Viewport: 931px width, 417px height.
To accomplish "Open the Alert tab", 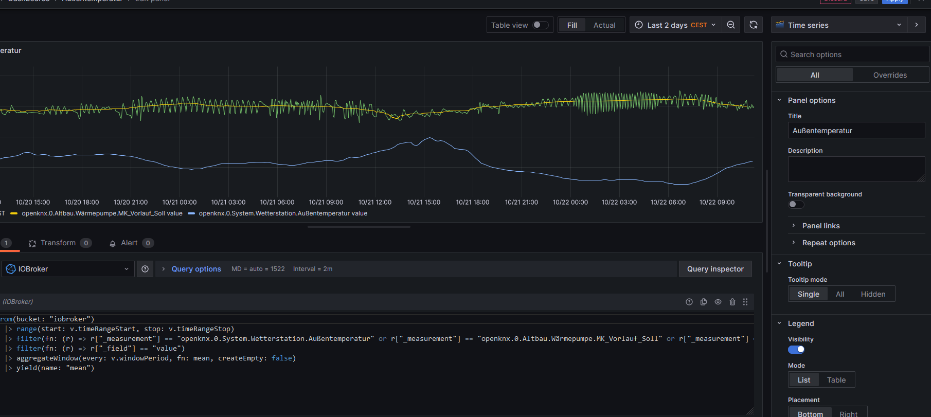I will [x=131, y=243].
